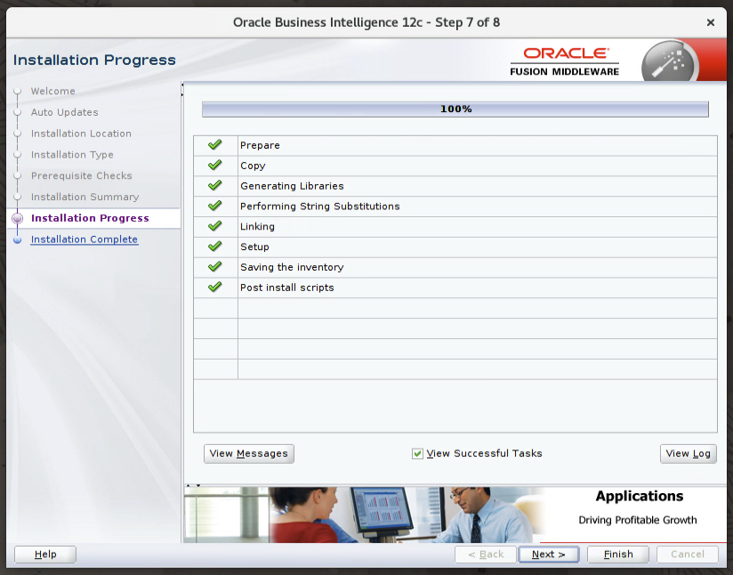Click the Back button
Viewport: 733px width, 575px height.
click(x=485, y=555)
